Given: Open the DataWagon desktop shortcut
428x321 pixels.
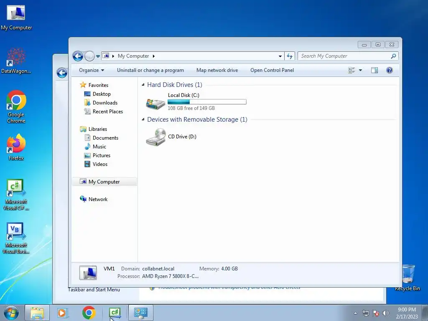Looking at the screenshot, I should (x=16, y=61).
